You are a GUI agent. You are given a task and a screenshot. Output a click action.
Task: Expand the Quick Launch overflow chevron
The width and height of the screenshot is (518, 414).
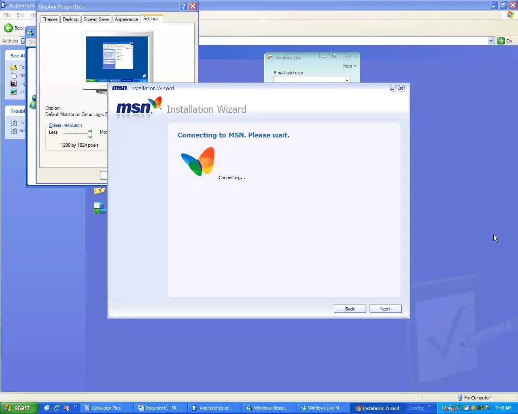(x=75, y=406)
